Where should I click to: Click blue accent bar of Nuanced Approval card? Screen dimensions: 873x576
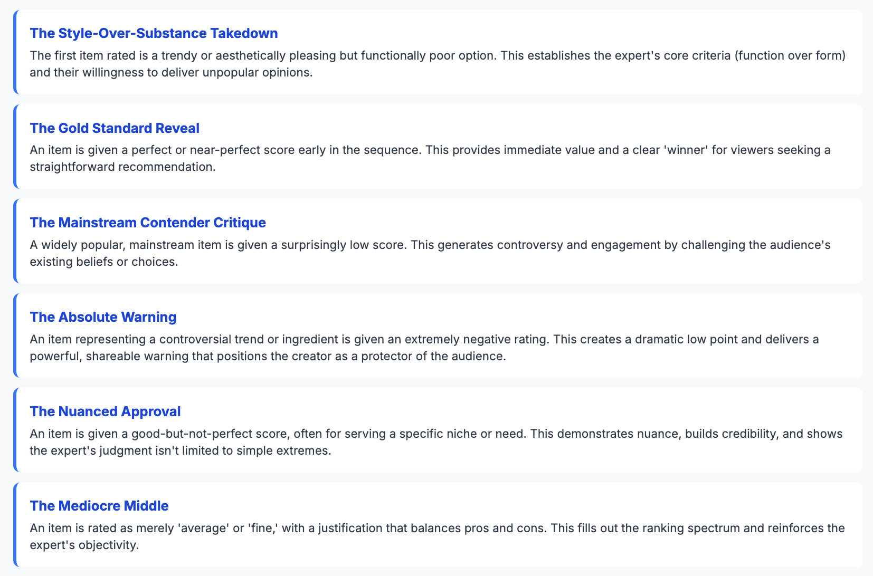point(15,430)
